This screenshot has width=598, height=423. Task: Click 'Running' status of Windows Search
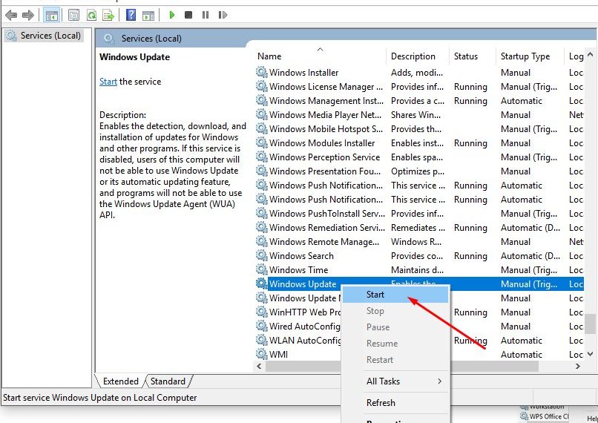470,256
